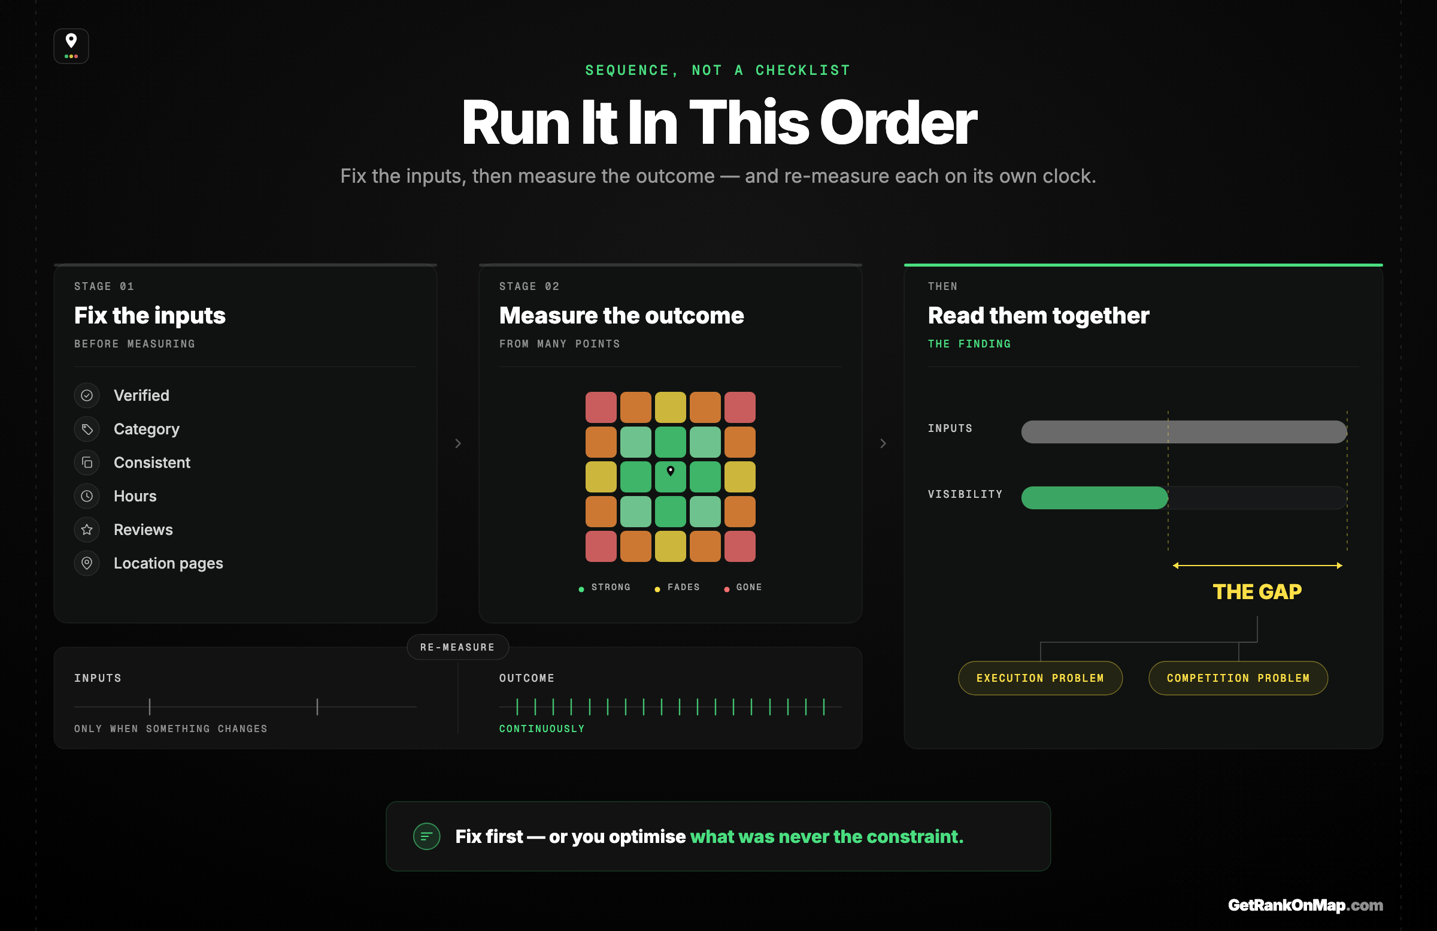Click the 'Consistent' list item text
This screenshot has width=1437, height=931.
152,462
